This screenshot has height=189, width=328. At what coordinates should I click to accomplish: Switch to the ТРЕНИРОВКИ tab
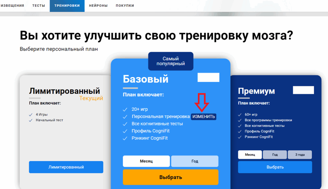67,6
